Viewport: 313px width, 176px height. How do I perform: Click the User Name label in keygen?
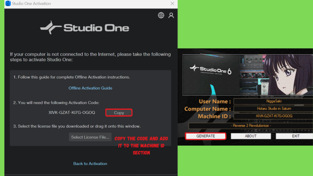pyautogui.click(x=215, y=101)
